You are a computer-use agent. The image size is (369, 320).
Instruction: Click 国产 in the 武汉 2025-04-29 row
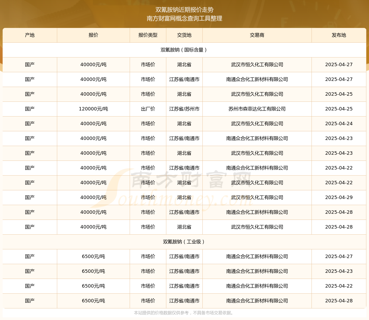click(30, 197)
